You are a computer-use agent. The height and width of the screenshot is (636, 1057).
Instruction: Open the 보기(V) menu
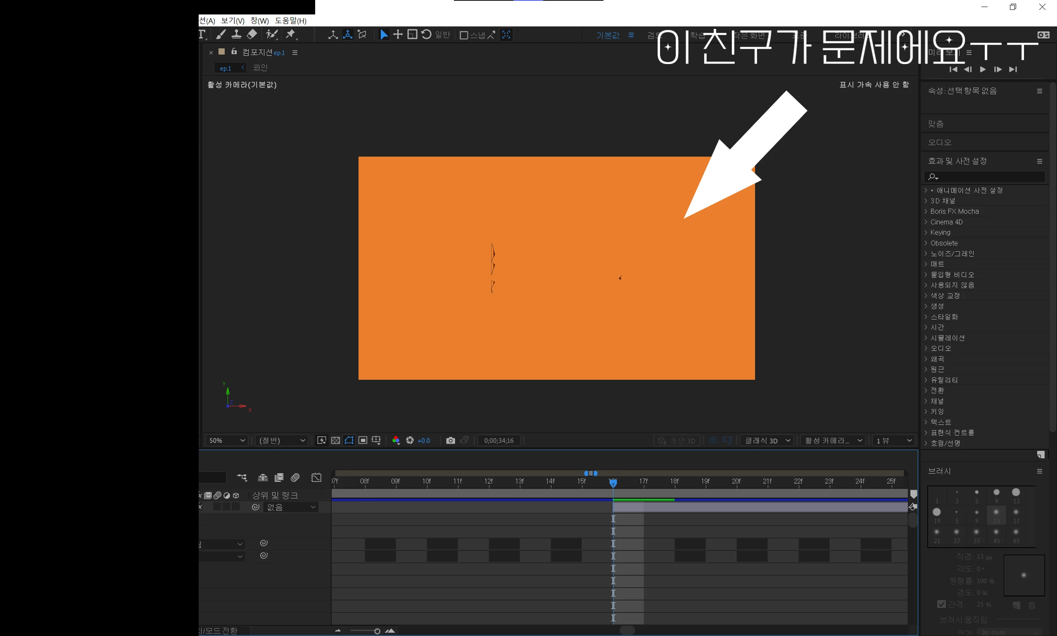(233, 21)
